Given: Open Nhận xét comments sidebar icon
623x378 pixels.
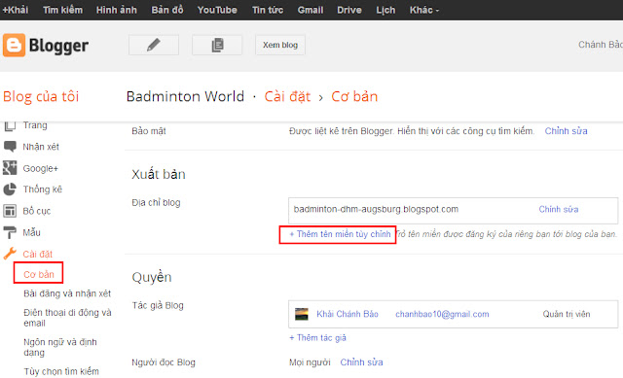Looking at the screenshot, I should [10, 147].
